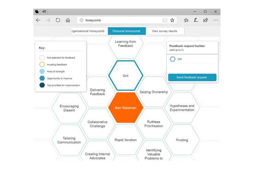The width and height of the screenshot is (254, 169).
Task: Select the Grit hexagon
Action: 126,75
